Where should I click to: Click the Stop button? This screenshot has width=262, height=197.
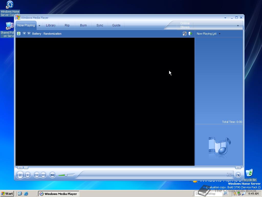point(28,175)
